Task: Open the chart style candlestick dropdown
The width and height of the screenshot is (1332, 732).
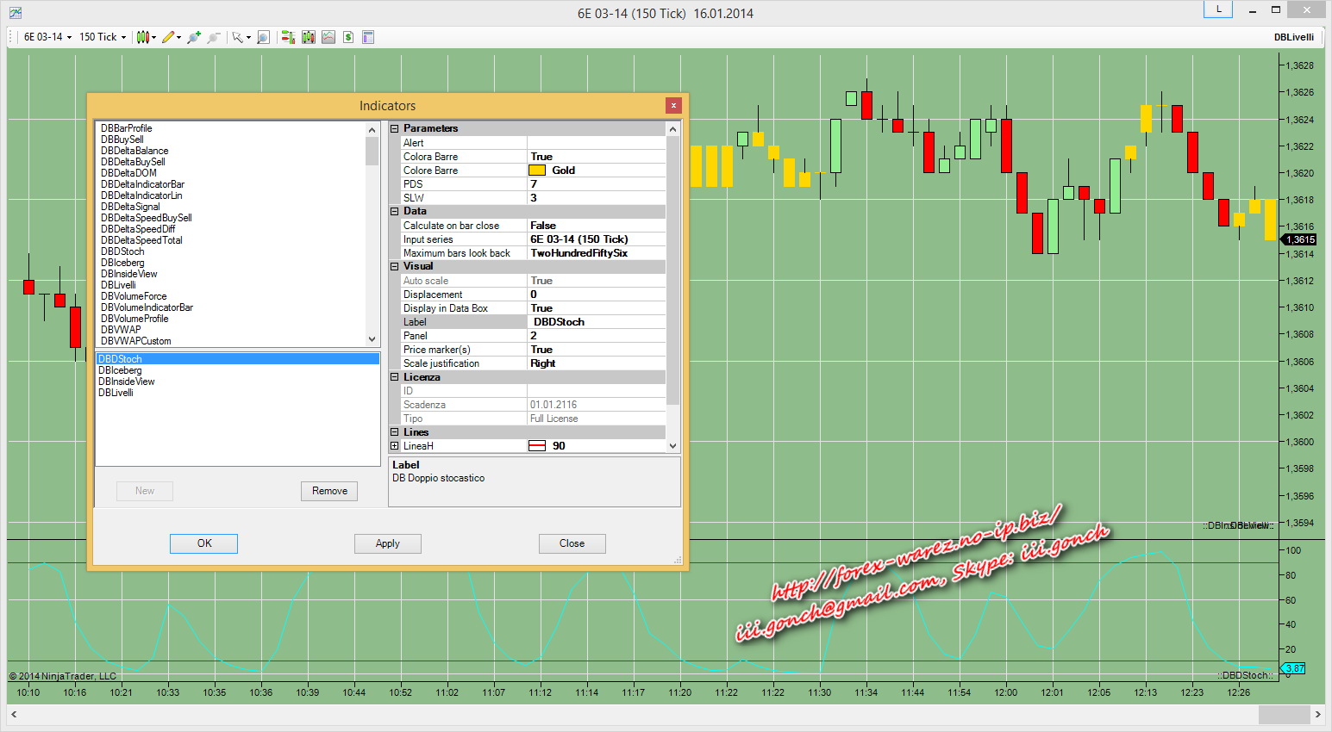Action: pos(146,37)
